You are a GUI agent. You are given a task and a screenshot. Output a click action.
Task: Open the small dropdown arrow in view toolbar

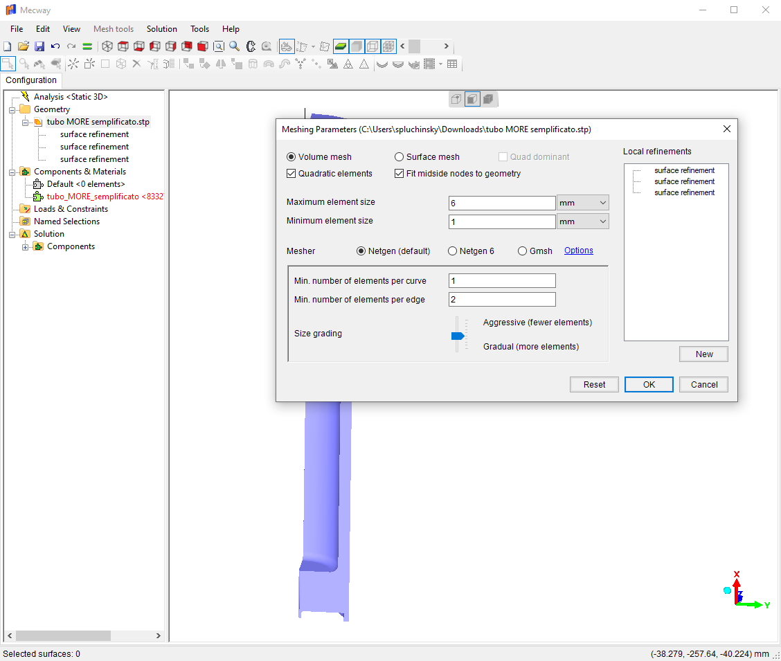pyautogui.click(x=313, y=46)
